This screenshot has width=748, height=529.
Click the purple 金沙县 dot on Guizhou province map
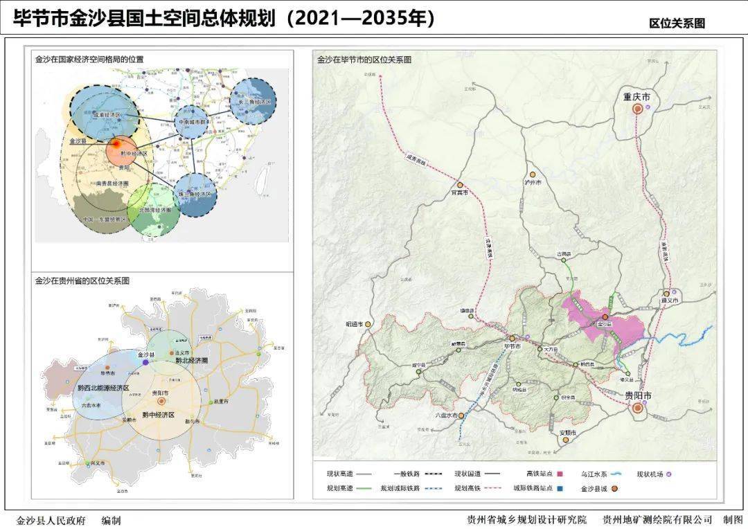point(145,363)
